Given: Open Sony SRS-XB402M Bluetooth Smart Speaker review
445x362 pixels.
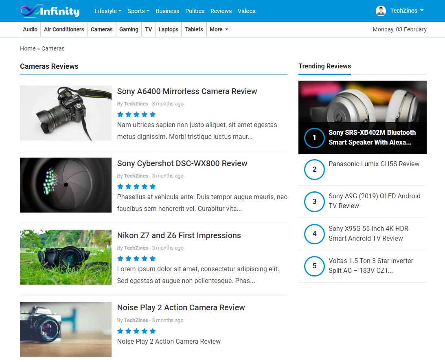Looking at the screenshot, I should coord(372,137).
